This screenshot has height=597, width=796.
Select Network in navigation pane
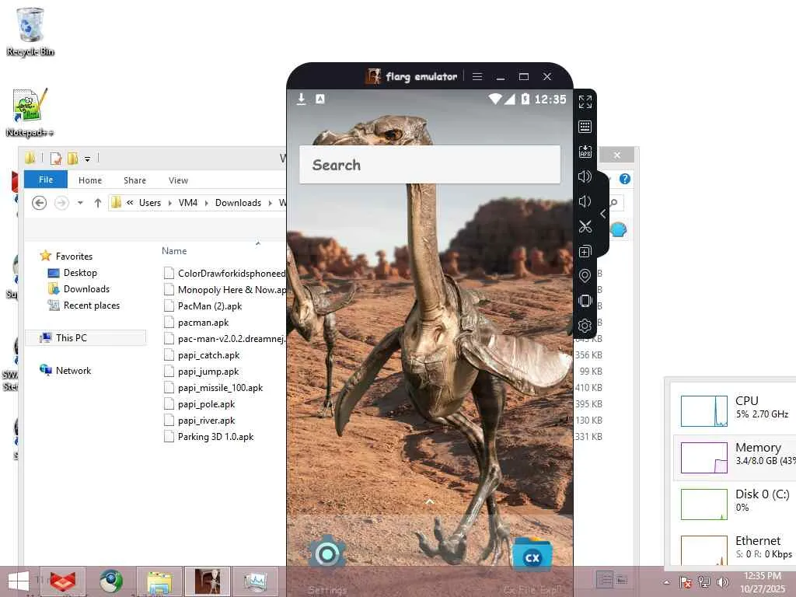[x=74, y=371]
